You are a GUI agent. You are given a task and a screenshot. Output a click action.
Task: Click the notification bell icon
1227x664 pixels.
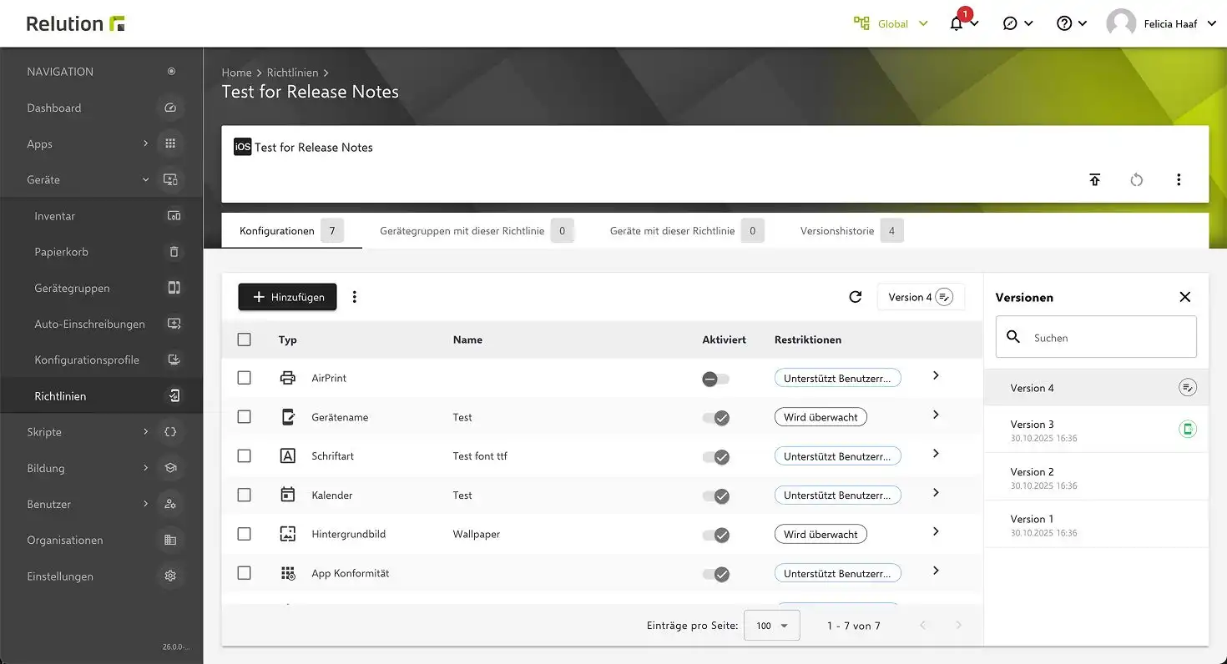[x=957, y=24]
